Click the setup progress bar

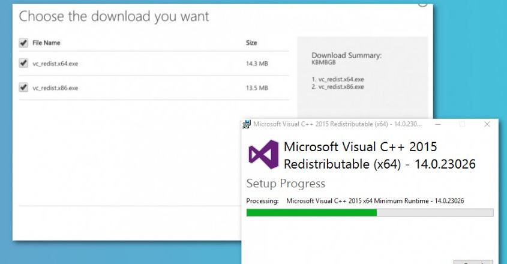click(370, 212)
